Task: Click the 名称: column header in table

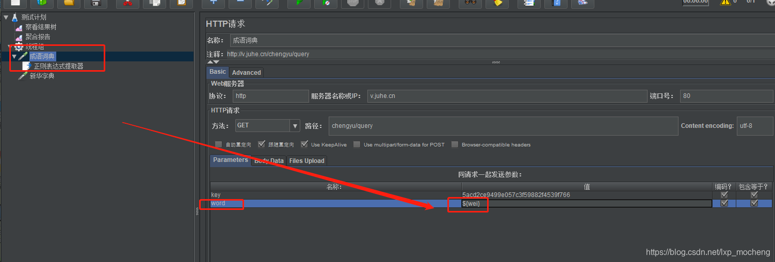Action: click(x=335, y=187)
